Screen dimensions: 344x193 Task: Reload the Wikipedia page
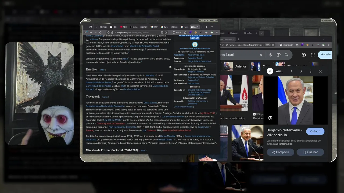pos(100,32)
